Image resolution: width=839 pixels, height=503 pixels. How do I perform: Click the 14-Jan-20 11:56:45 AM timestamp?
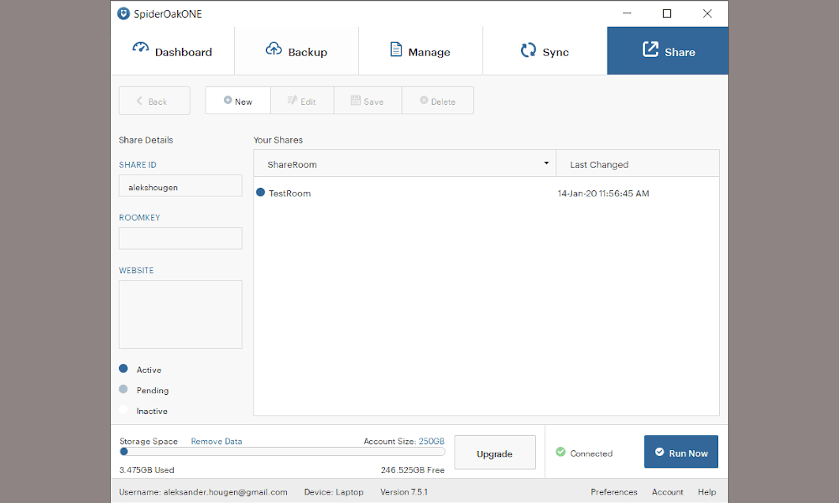tap(603, 194)
